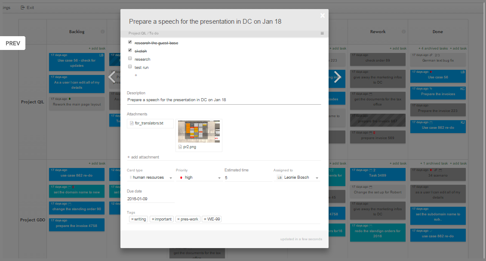
Task: Tick the 'research' checklist item
Action: [x=130, y=59]
